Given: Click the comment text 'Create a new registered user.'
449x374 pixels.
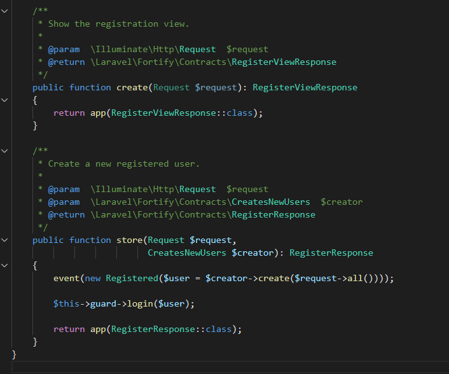Looking at the screenshot, I should [x=124, y=164].
